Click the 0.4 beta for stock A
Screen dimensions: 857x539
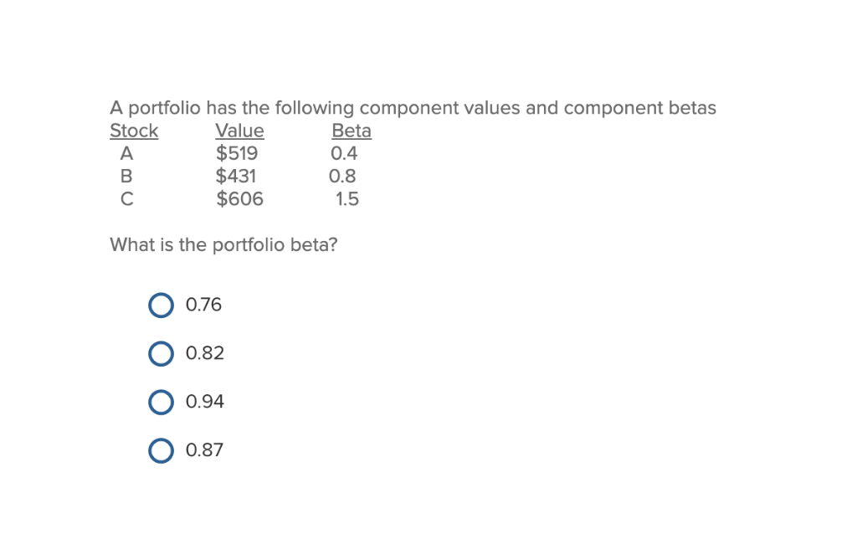[343, 154]
